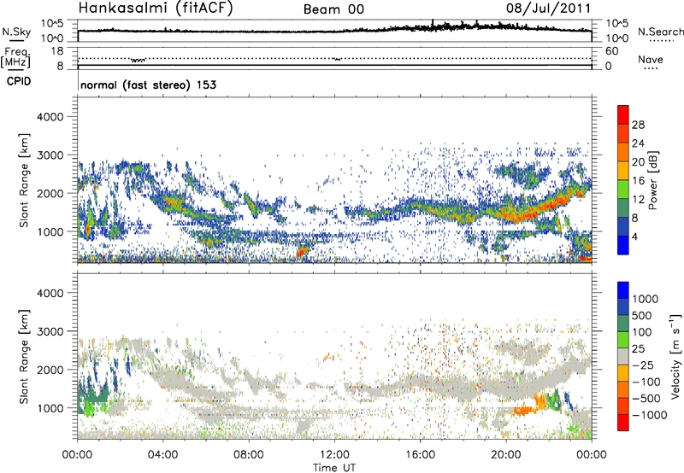Select the CPID row label
The width and height of the screenshot is (684, 473).
pos(19,81)
